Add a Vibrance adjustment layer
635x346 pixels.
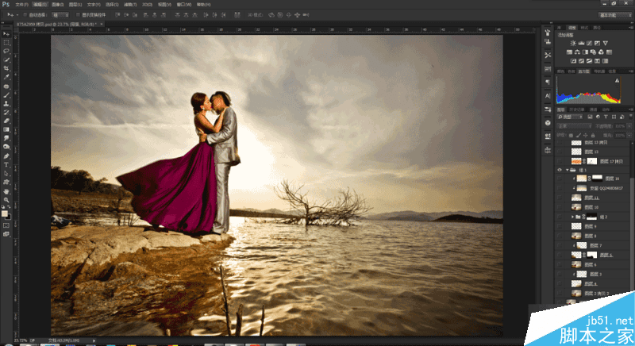[606, 44]
